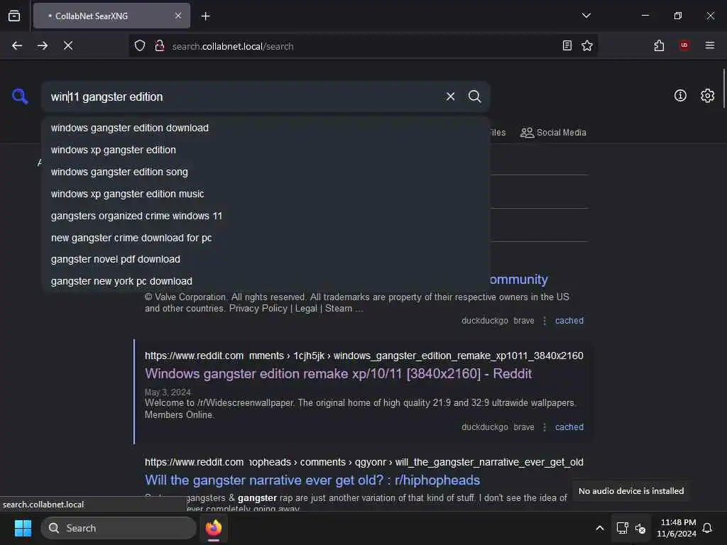Image resolution: width=727 pixels, height=545 pixels.
Task: Close the CollabNet SearXNG tab
Action: 178,16
